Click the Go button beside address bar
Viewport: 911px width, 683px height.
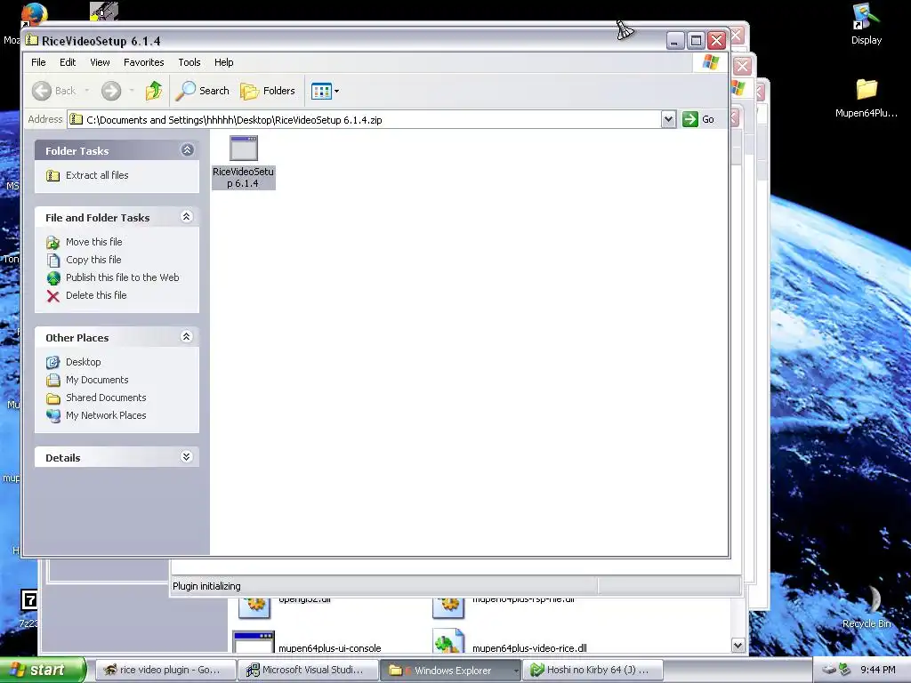pos(698,120)
